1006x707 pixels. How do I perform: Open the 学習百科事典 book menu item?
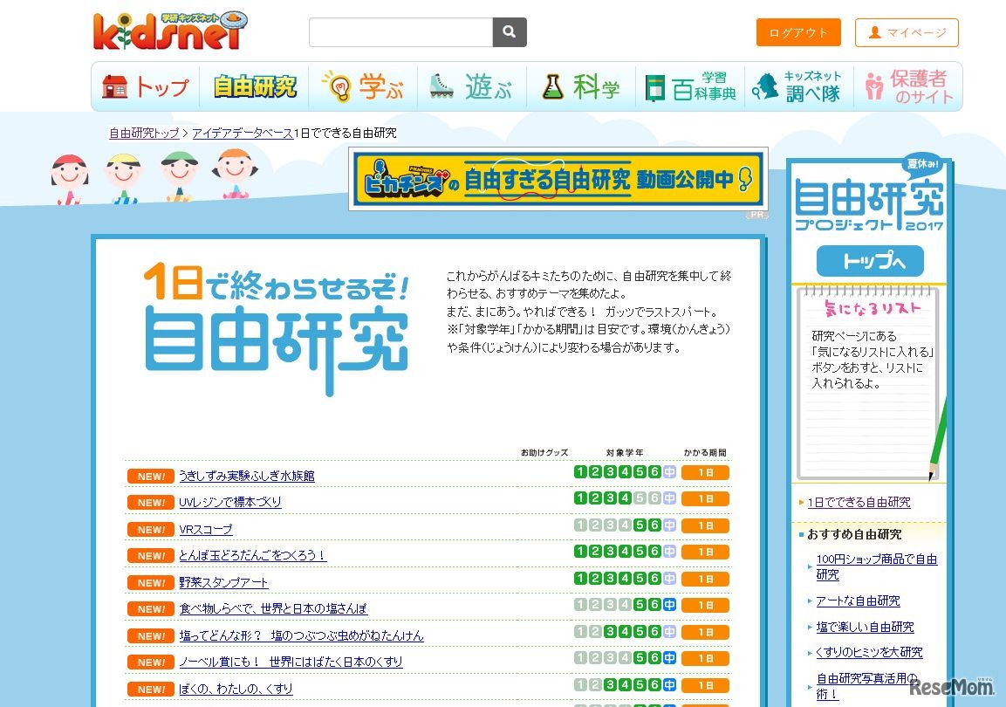click(690, 87)
